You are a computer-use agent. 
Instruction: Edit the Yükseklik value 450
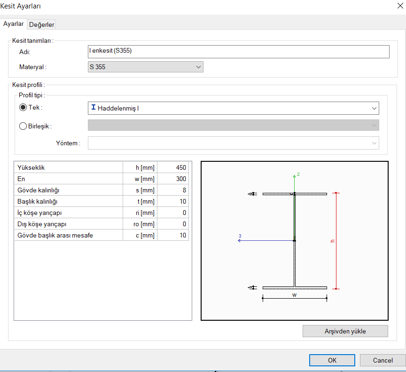tap(173, 167)
